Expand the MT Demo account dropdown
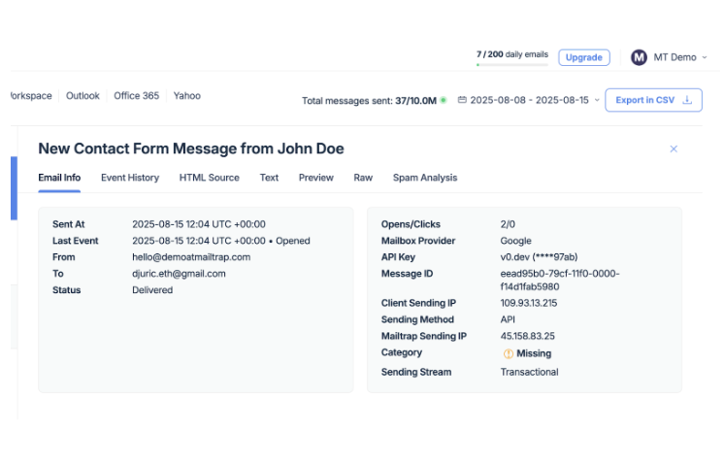This screenshot has height=466, width=724. (705, 57)
